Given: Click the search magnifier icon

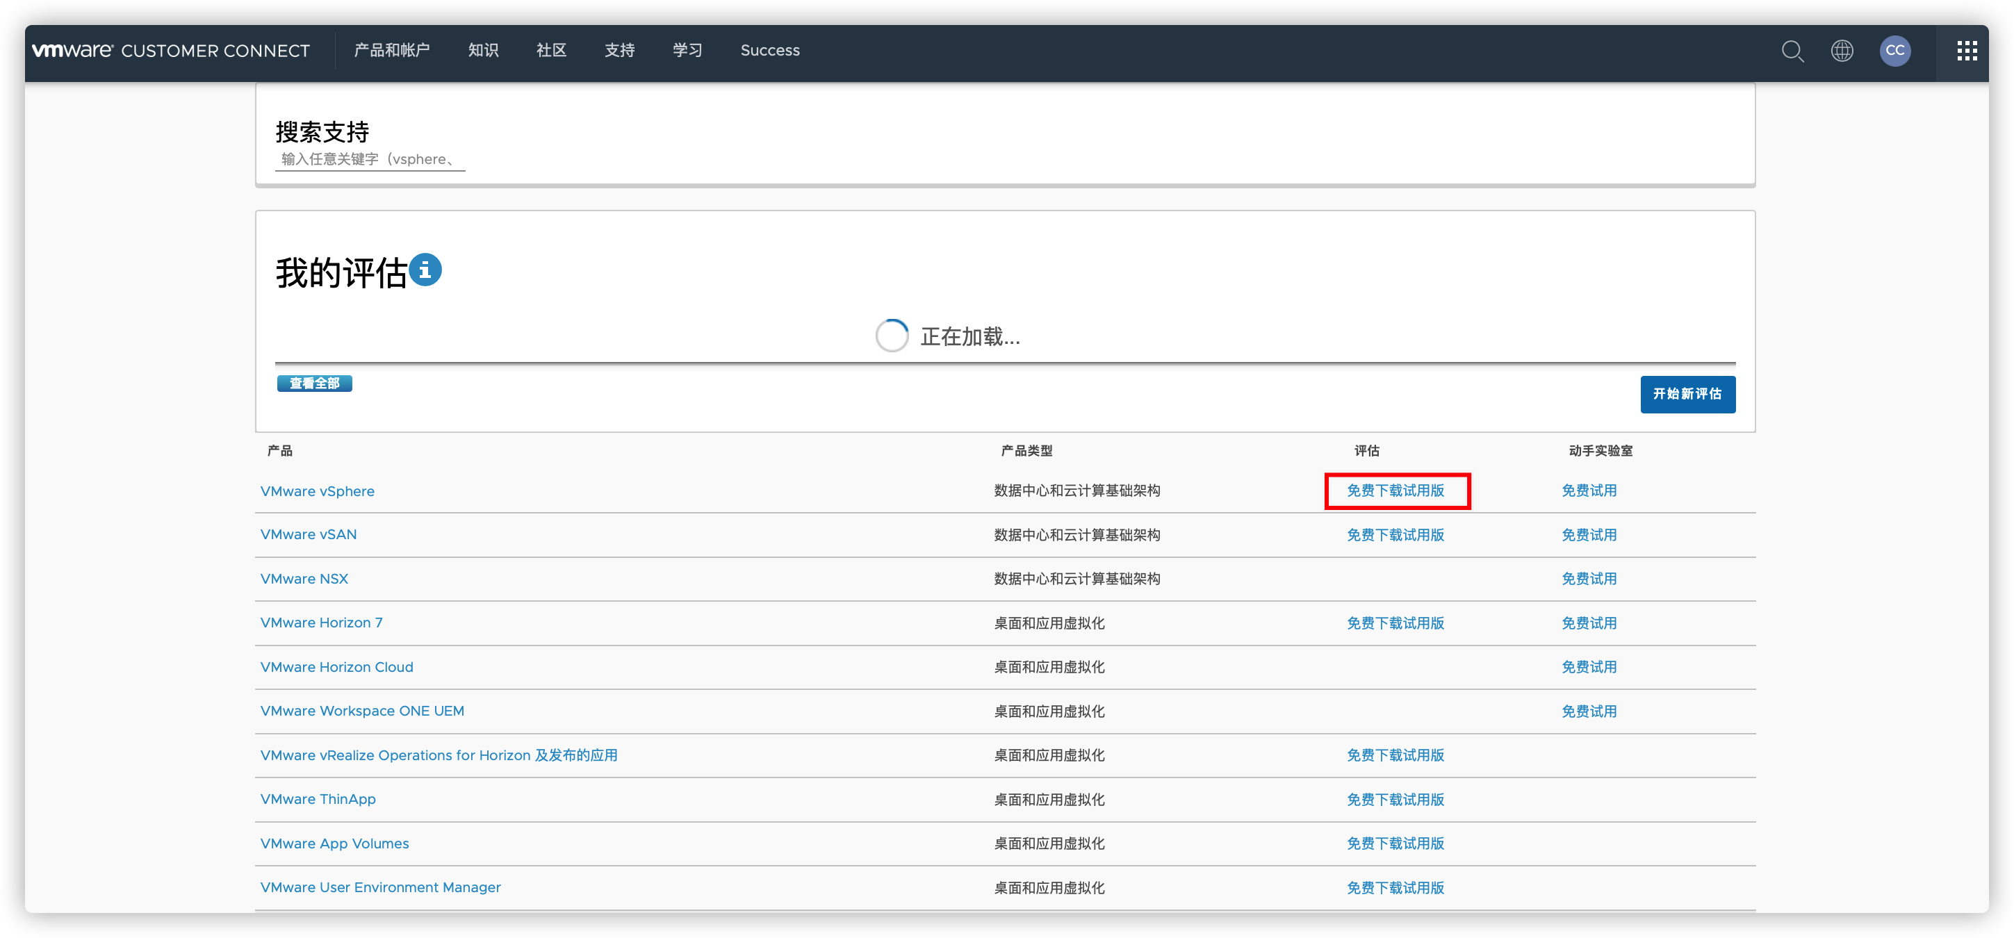Looking at the screenshot, I should (1792, 51).
